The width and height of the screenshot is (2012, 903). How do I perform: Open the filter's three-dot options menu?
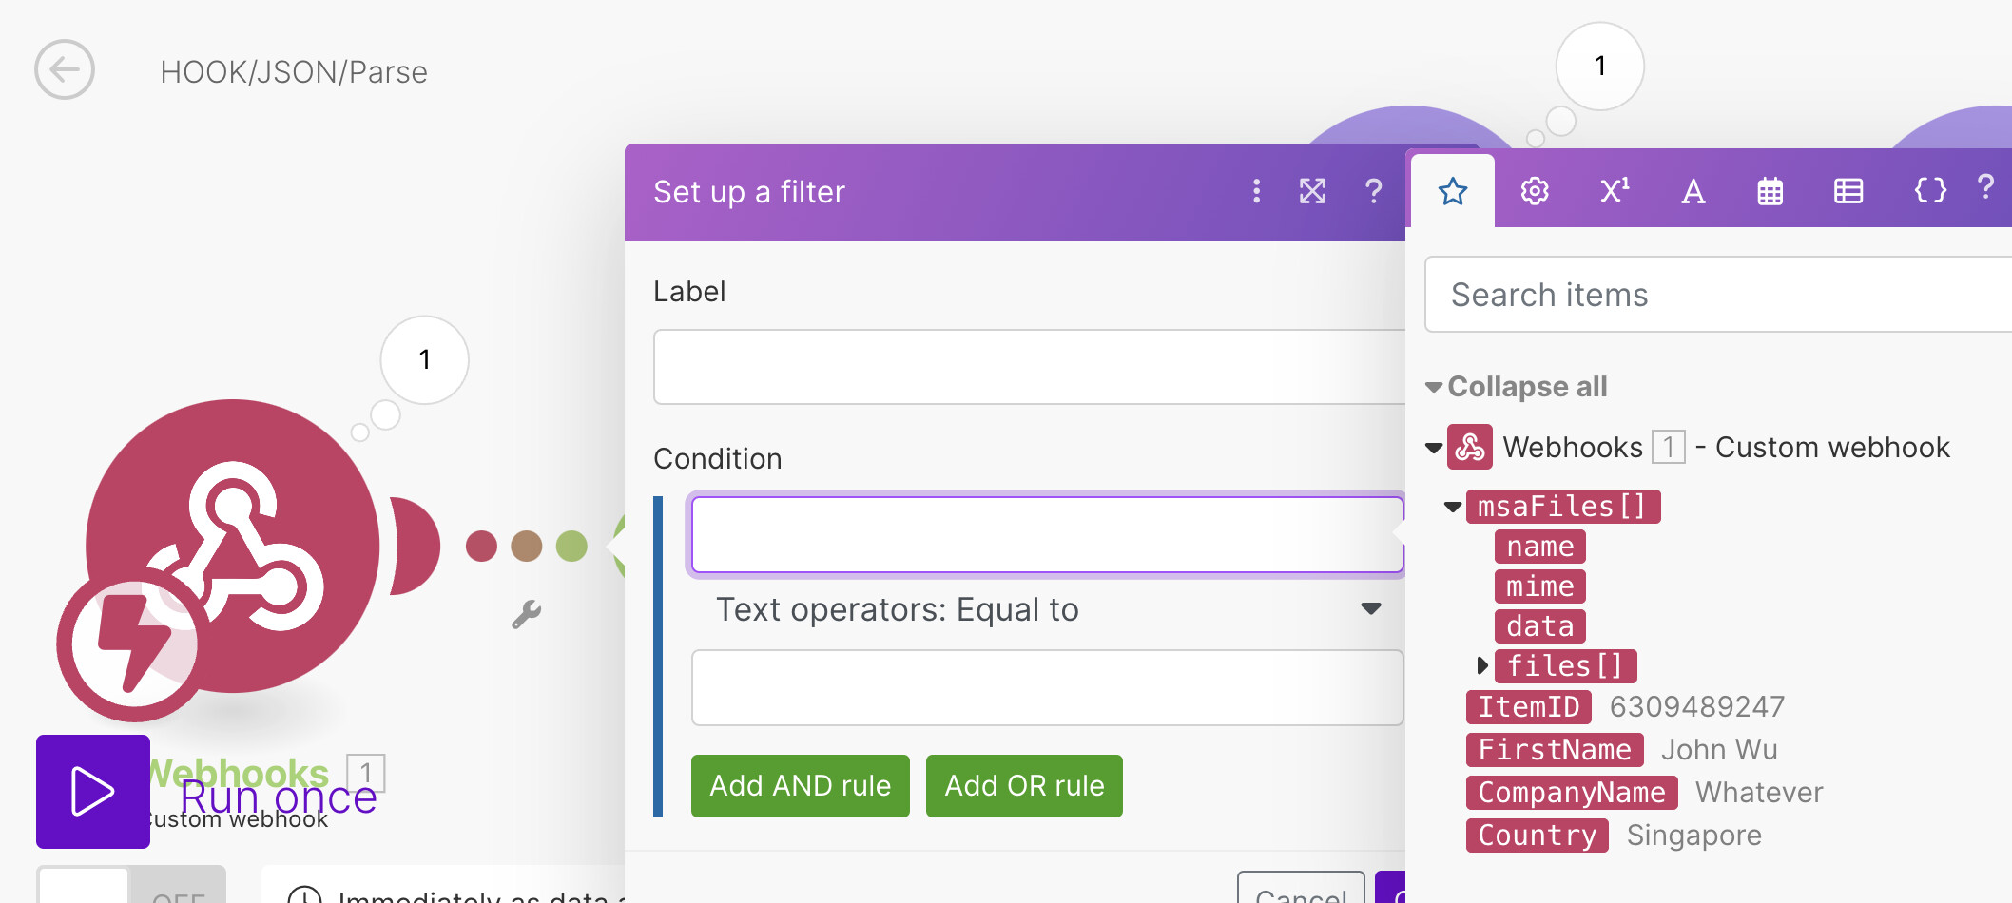[x=1256, y=192]
